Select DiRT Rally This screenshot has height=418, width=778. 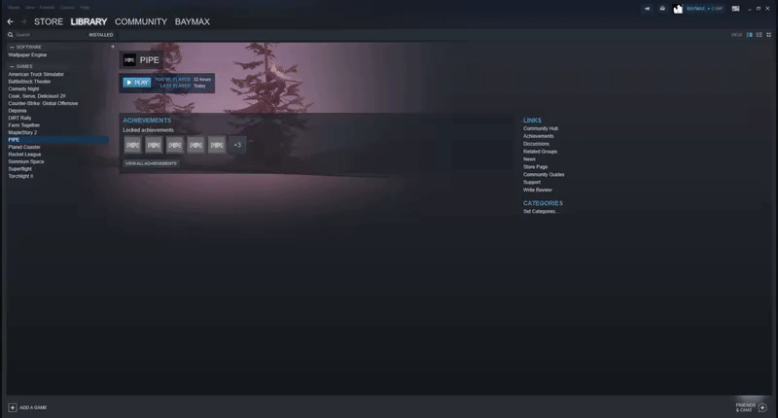(x=19, y=118)
